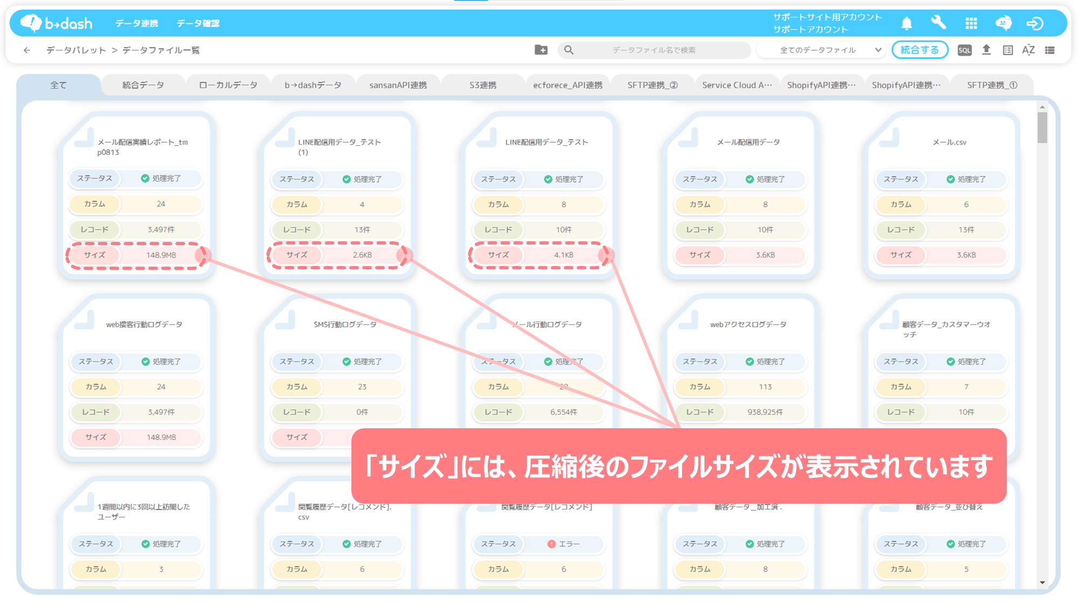Switch to the ローカルデータ tab

228,85
